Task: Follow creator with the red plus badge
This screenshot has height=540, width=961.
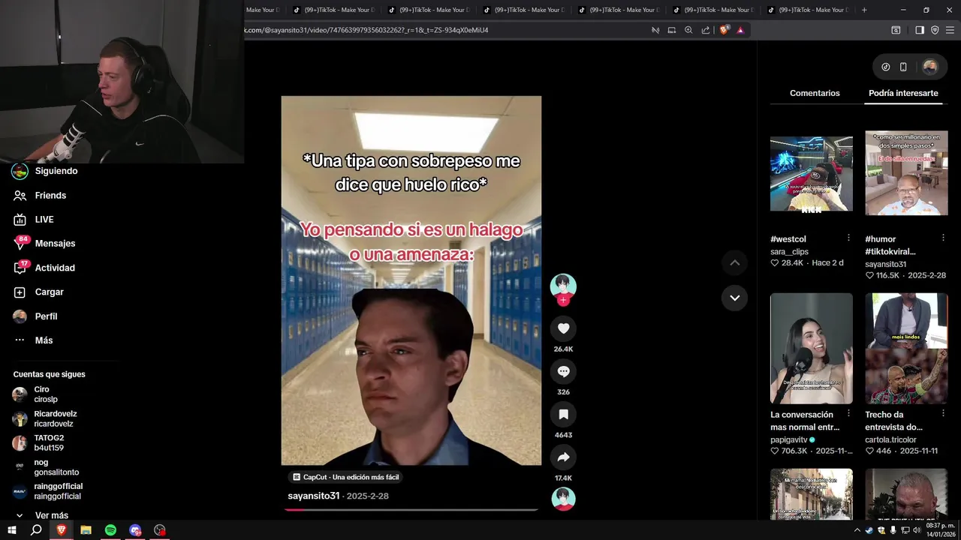Action: 563,300
